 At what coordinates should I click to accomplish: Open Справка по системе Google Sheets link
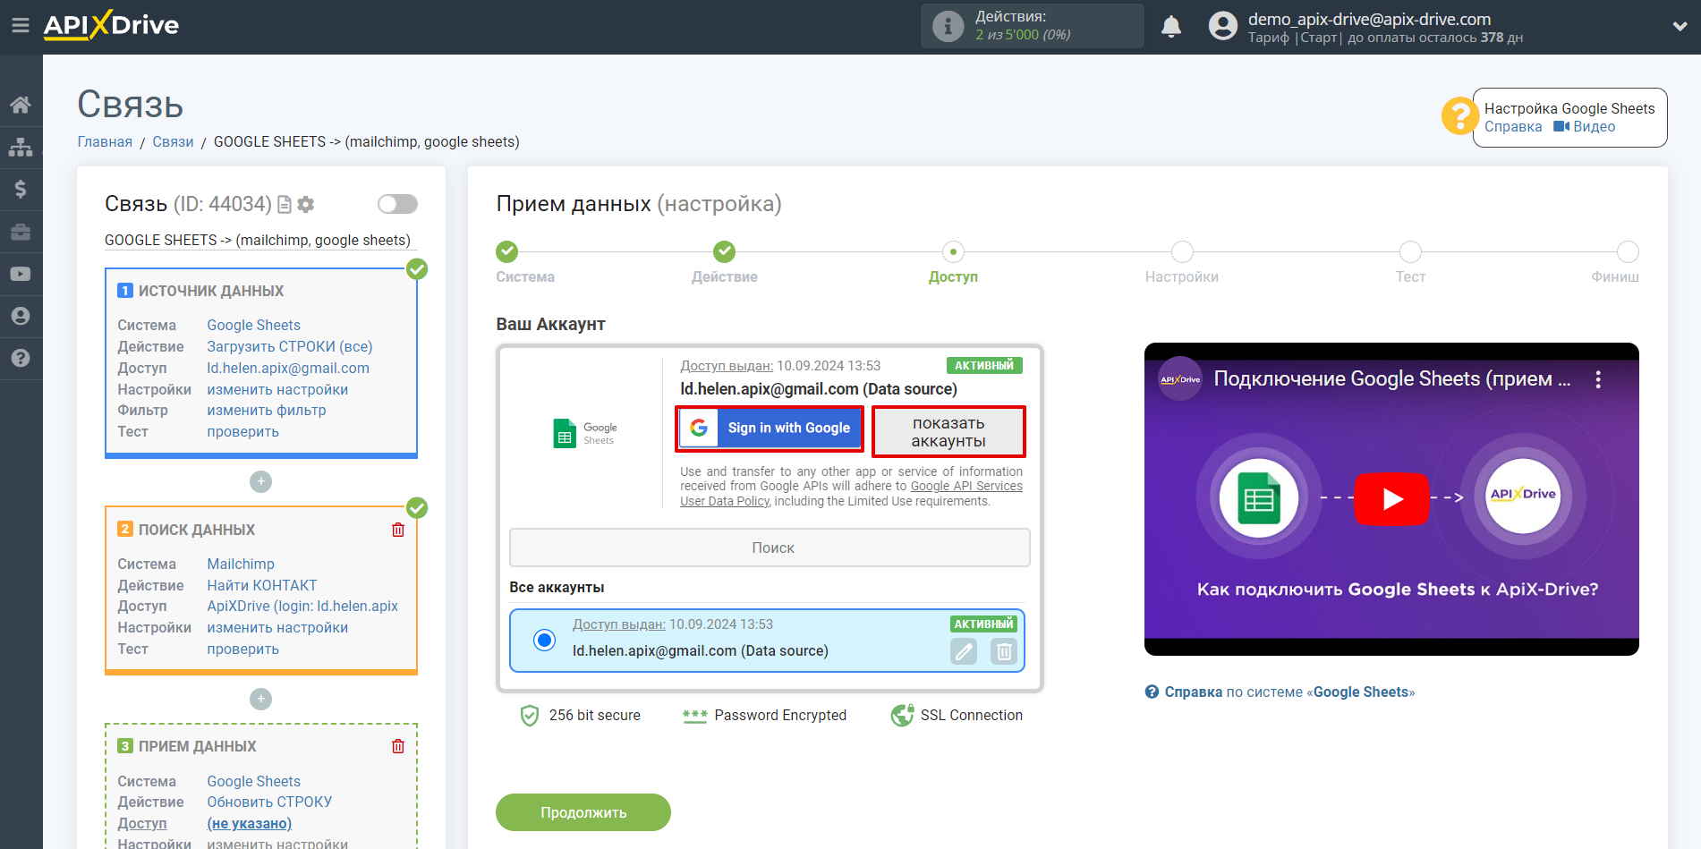(1280, 692)
